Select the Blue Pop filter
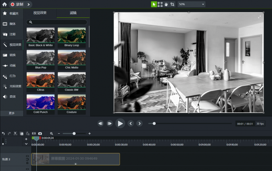This screenshot has width=272, height=171. click(40, 60)
